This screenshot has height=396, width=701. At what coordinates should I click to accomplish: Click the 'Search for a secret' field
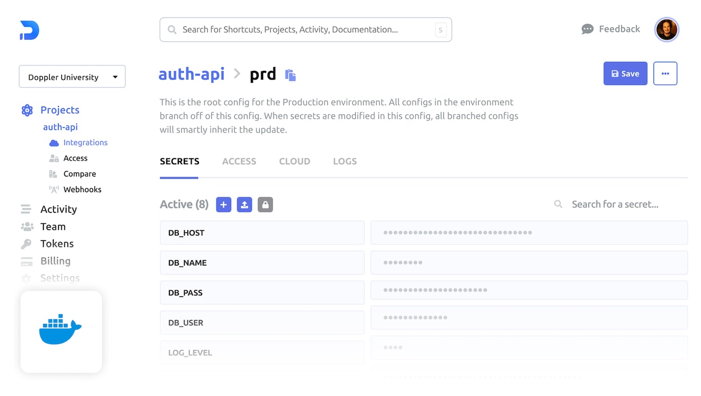tap(615, 204)
